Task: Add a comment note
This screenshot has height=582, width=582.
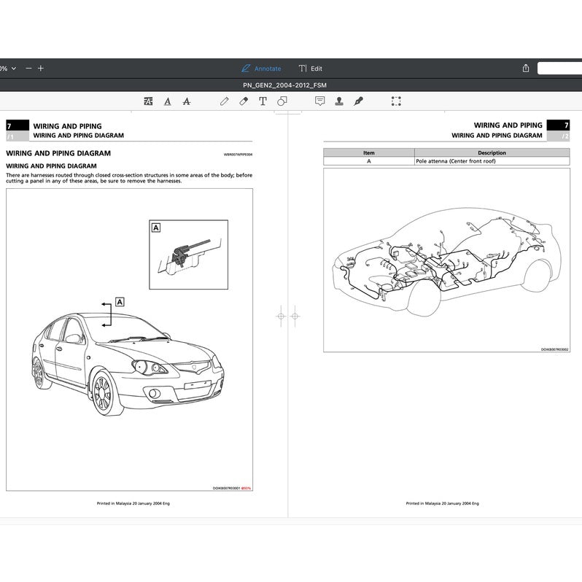Action: coord(319,101)
